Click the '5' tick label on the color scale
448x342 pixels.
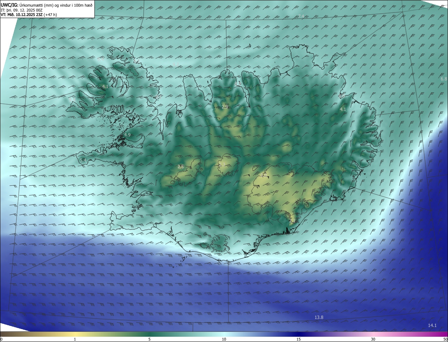coord(149,340)
